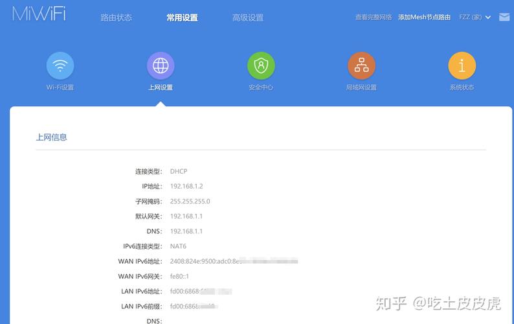This screenshot has height=324, width=514.
Task: Click the WAN IPv6地址 value
Action: pyautogui.click(x=234, y=261)
